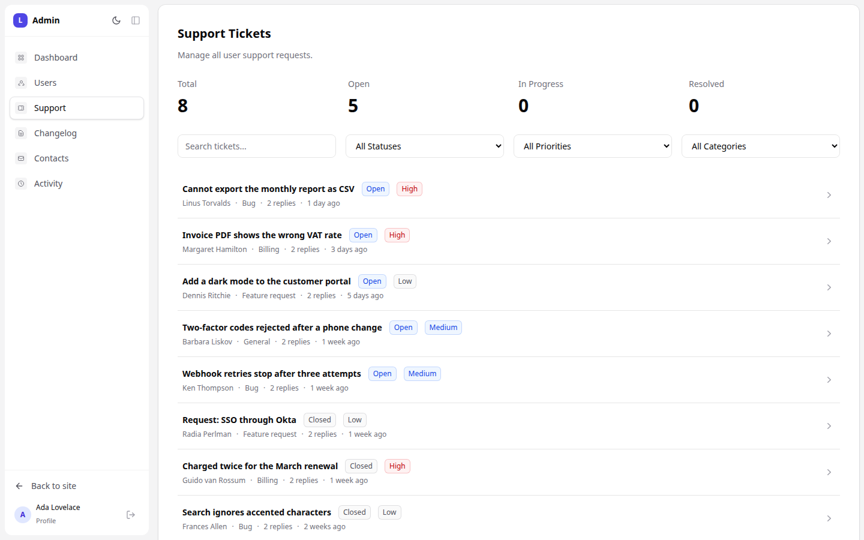Viewport: 864px width, 540px height.
Task: Open the Activity page
Action: tap(77, 184)
